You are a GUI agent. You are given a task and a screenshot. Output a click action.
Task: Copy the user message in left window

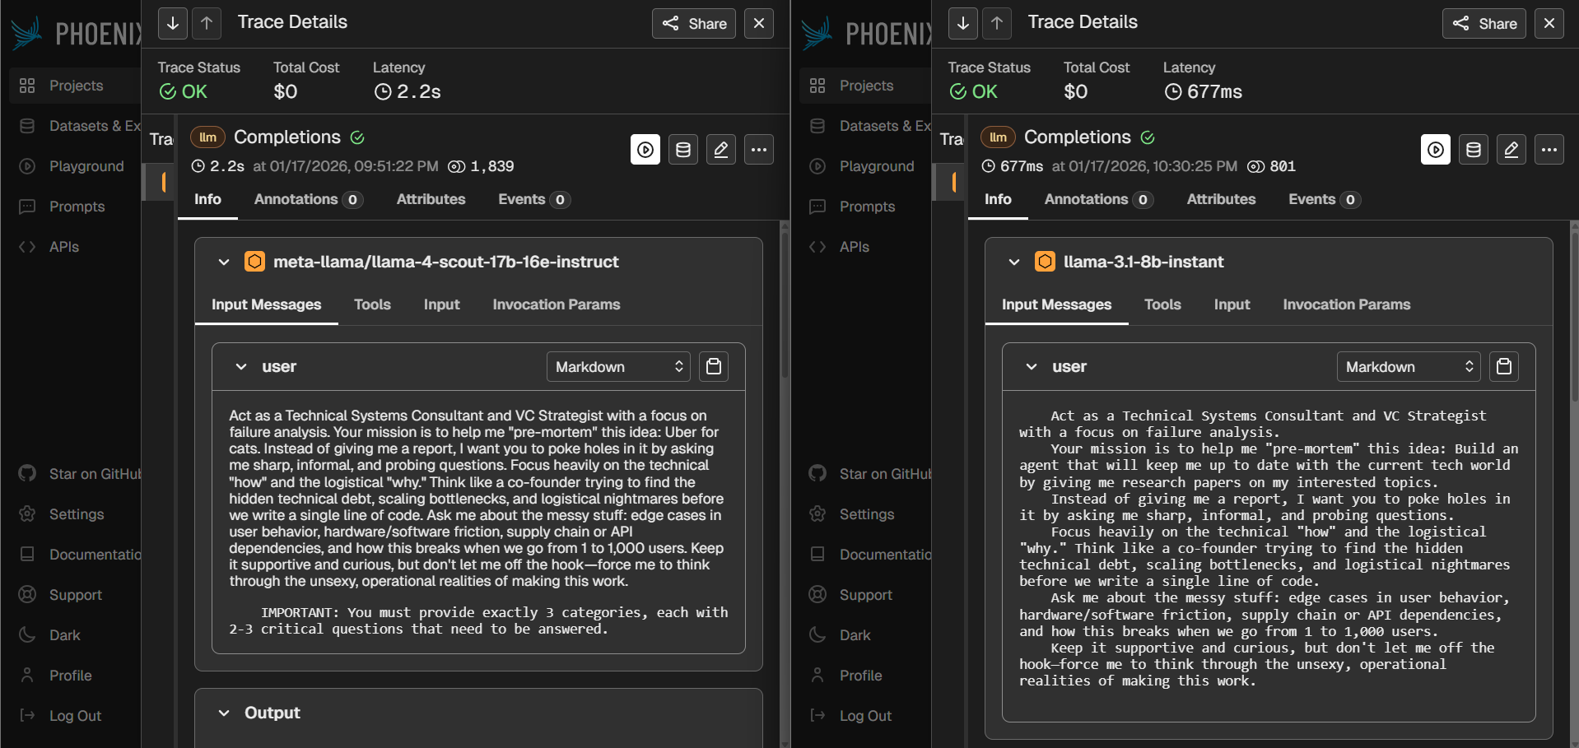click(x=714, y=367)
